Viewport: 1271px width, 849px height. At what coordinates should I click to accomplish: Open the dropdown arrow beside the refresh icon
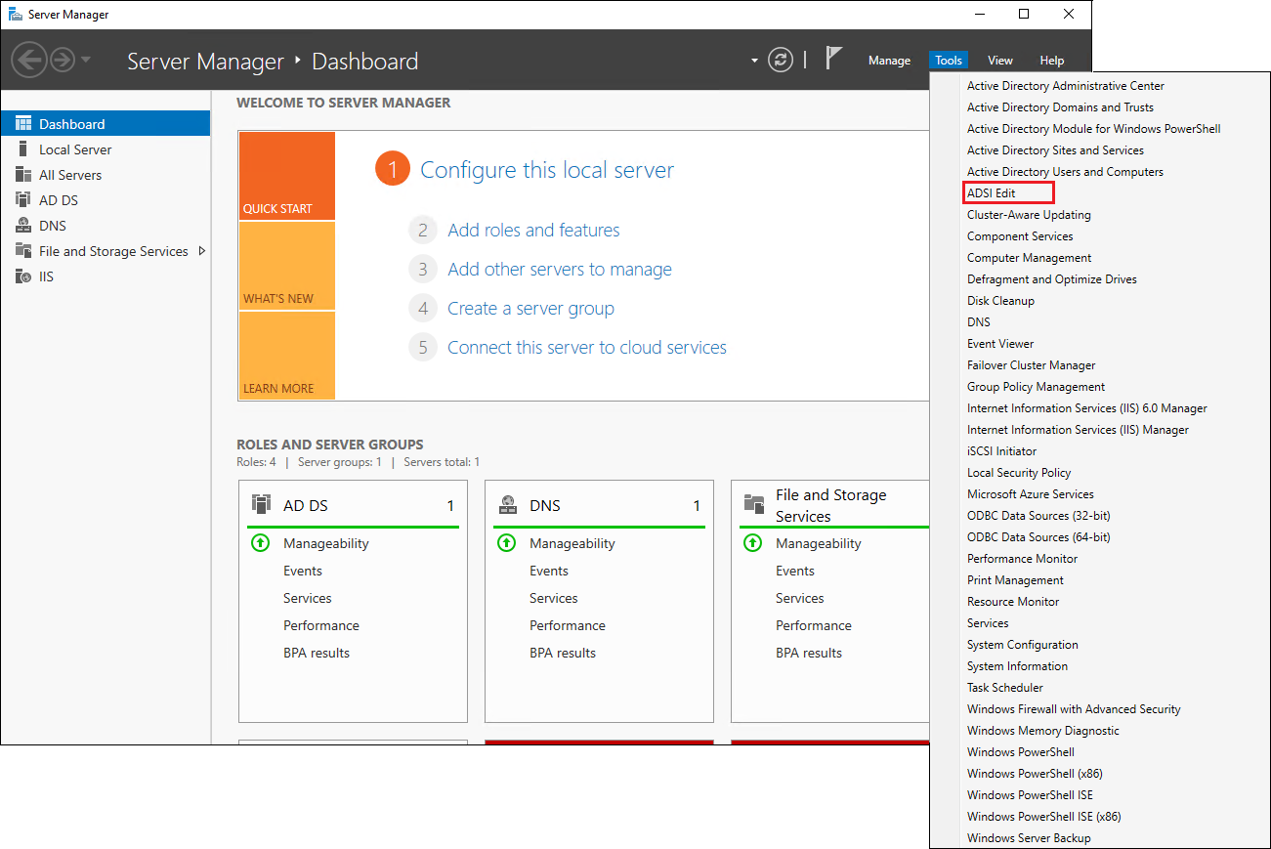(754, 60)
